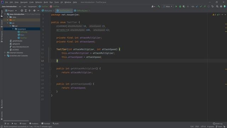Toggle the Favorites tool window stripe button
Screen dimensions: 227x128
pos(1,116)
